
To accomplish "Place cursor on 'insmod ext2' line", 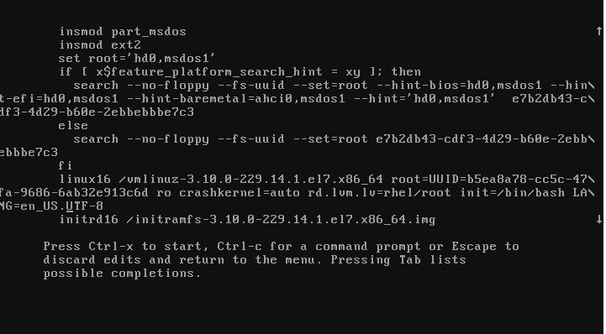I will click(100, 45).
